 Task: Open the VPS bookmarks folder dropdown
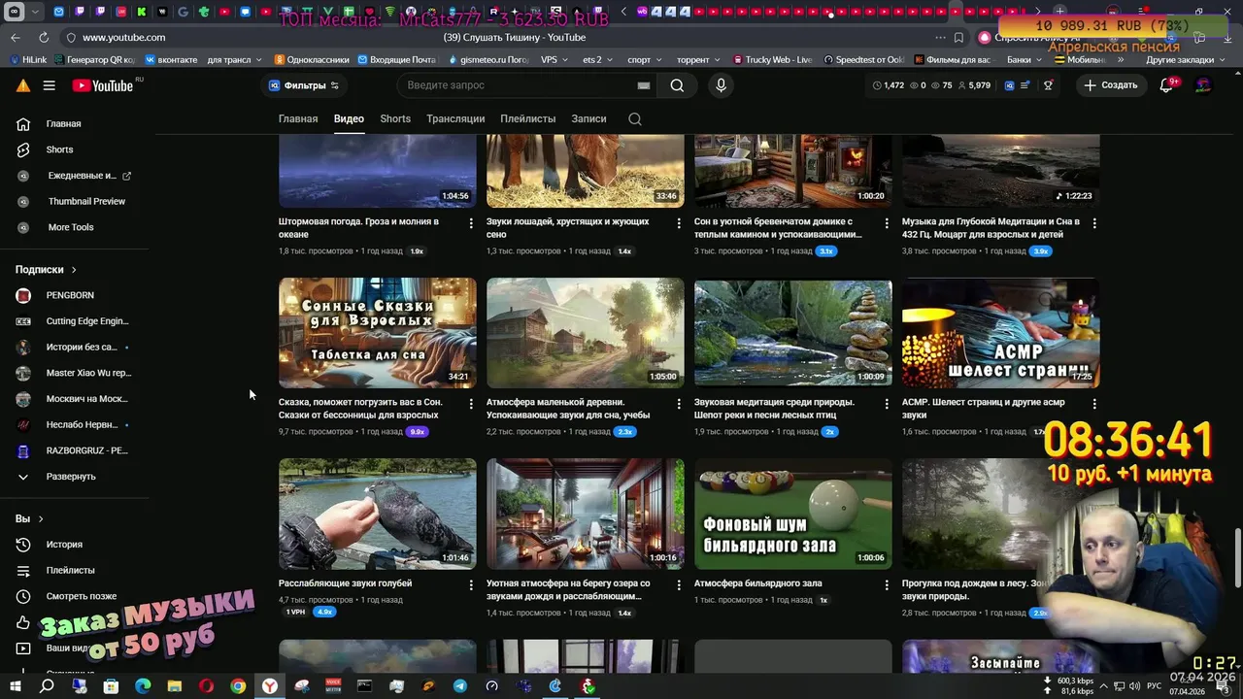(554, 59)
